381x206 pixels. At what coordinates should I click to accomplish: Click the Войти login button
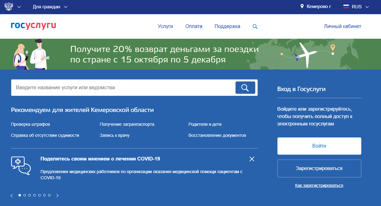point(319,146)
